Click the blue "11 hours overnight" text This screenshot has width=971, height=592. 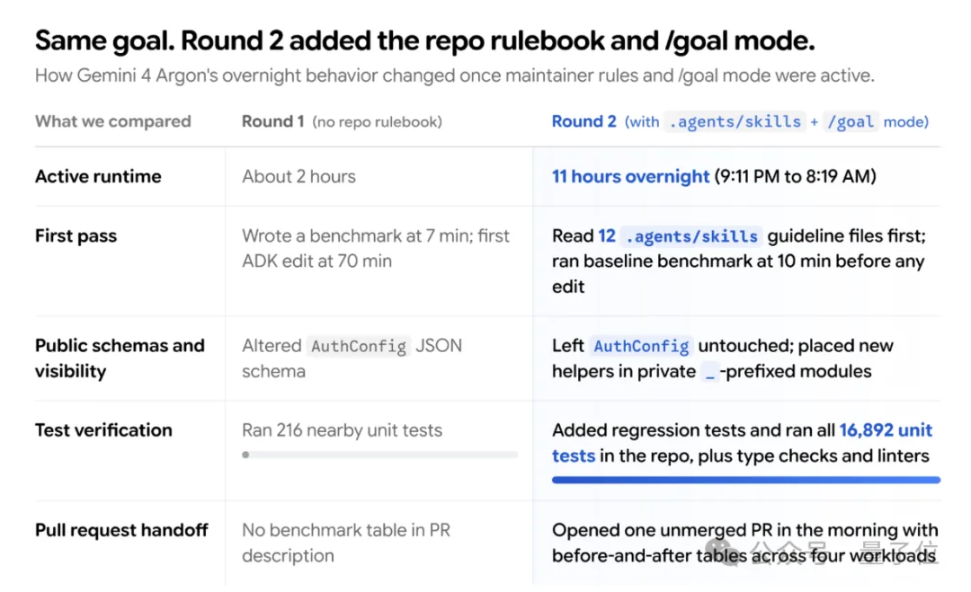coord(630,176)
